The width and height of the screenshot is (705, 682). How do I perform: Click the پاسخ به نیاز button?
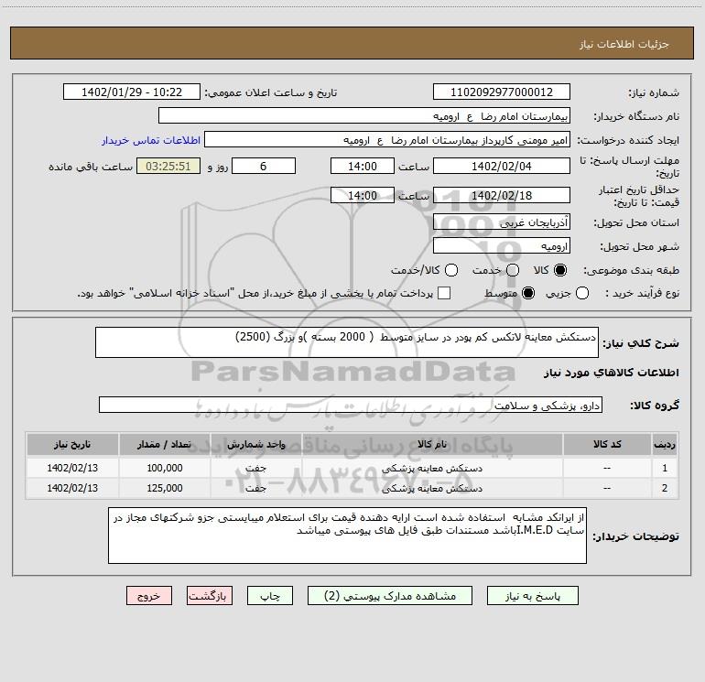point(533,596)
